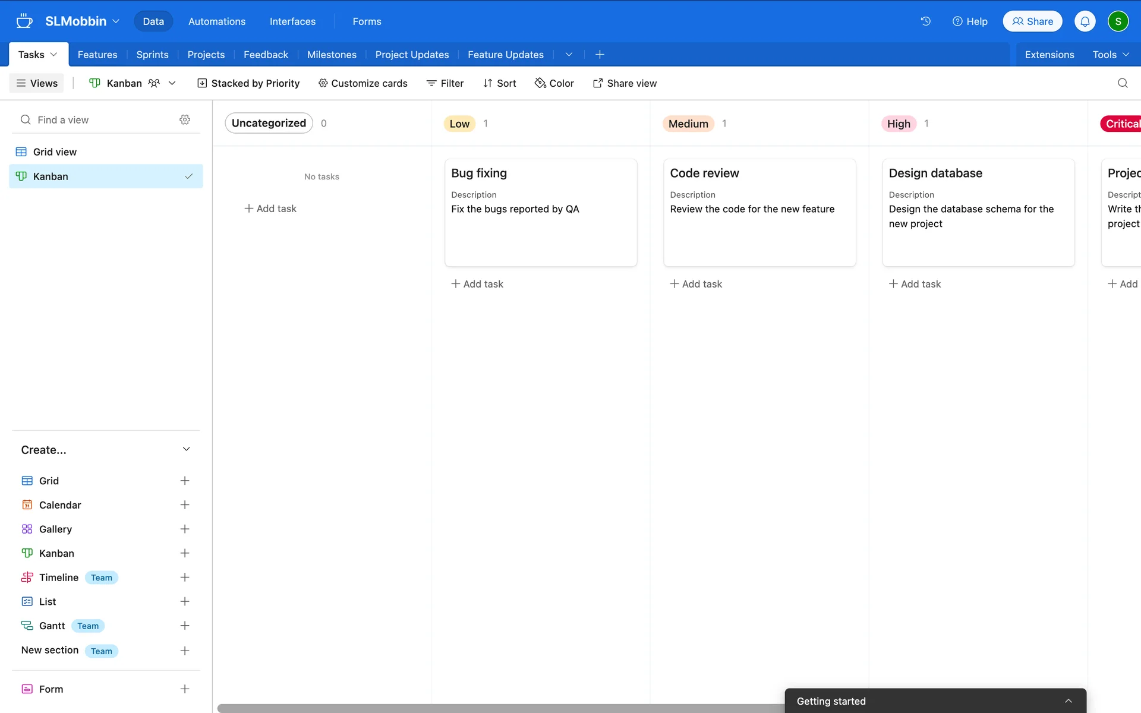Open the hidden tables chevron dropdown
1141x713 pixels.
pyautogui.click(x=569, y=55)
